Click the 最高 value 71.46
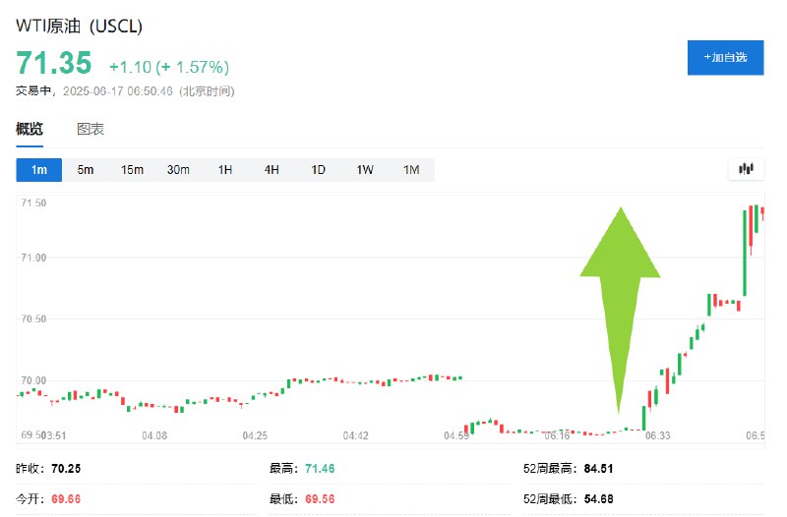Viewport: 787px width, 517px height. [320, 469]
